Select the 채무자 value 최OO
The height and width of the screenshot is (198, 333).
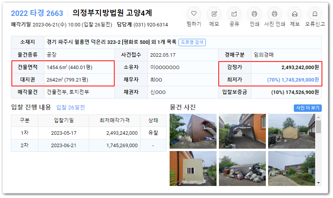tap(156, 80)
